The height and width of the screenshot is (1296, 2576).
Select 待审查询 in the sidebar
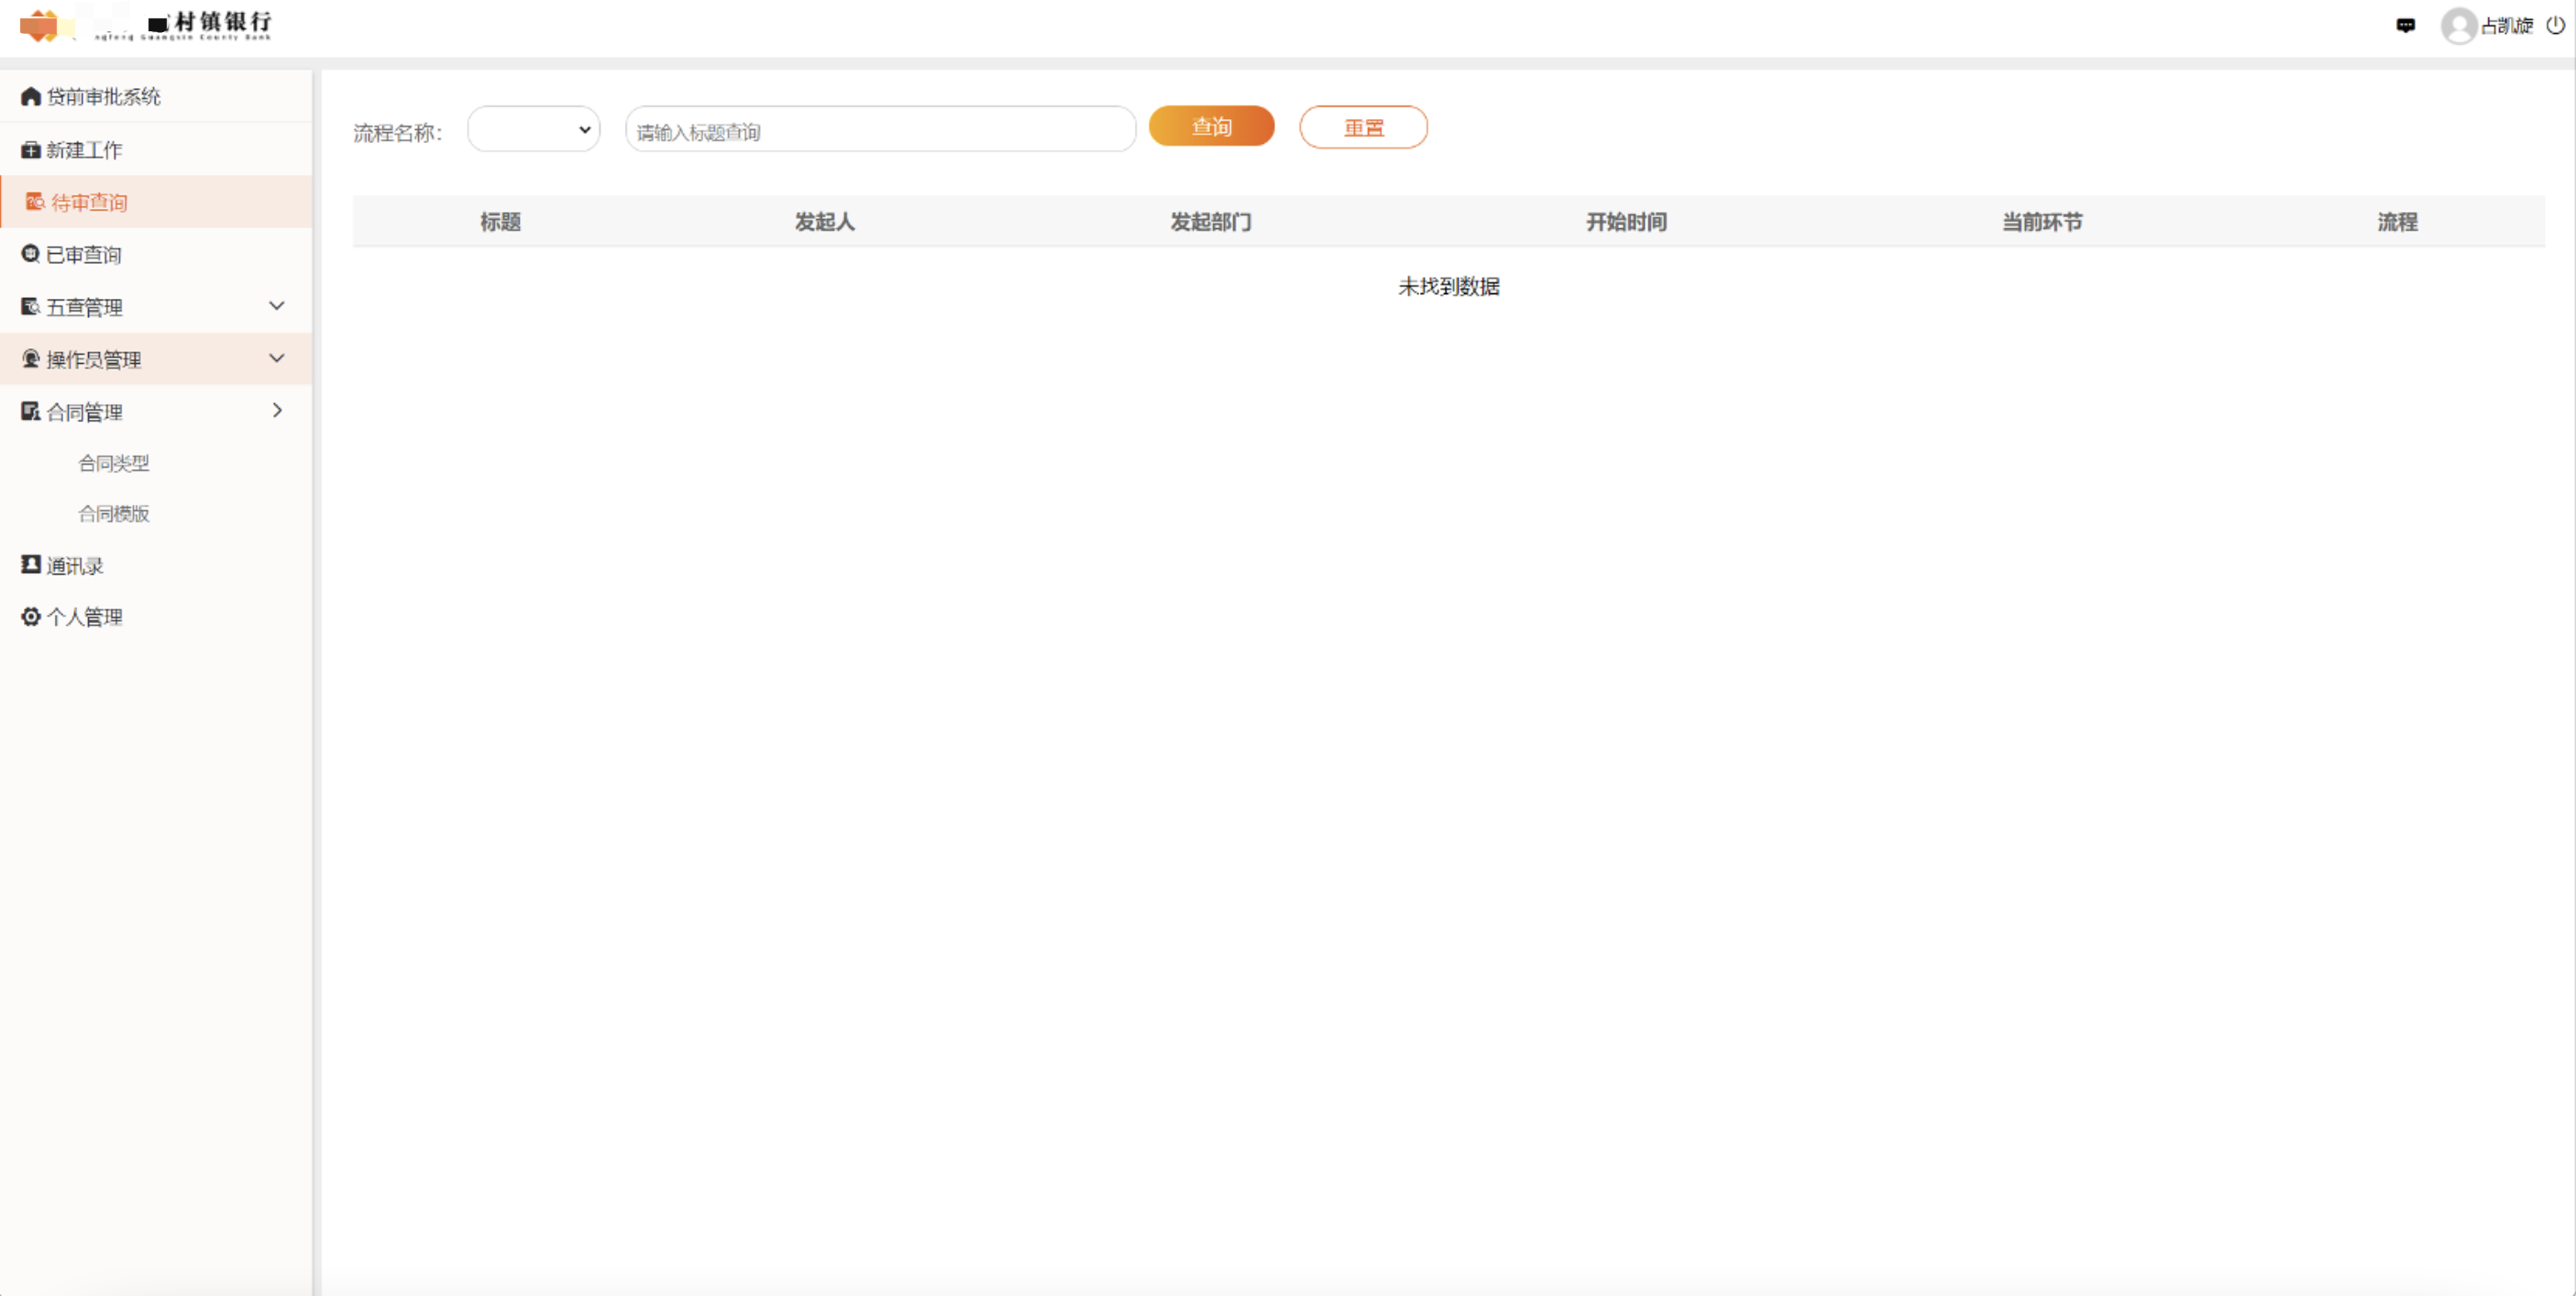click(x=156, y=202)
